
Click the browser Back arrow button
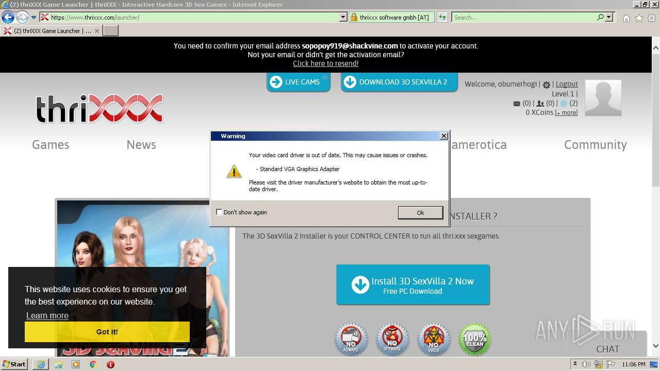point(8,18)
